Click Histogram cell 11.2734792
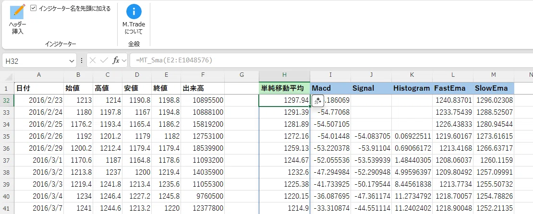The width and height of the screenshot is (533, 214). click(412, 196)
